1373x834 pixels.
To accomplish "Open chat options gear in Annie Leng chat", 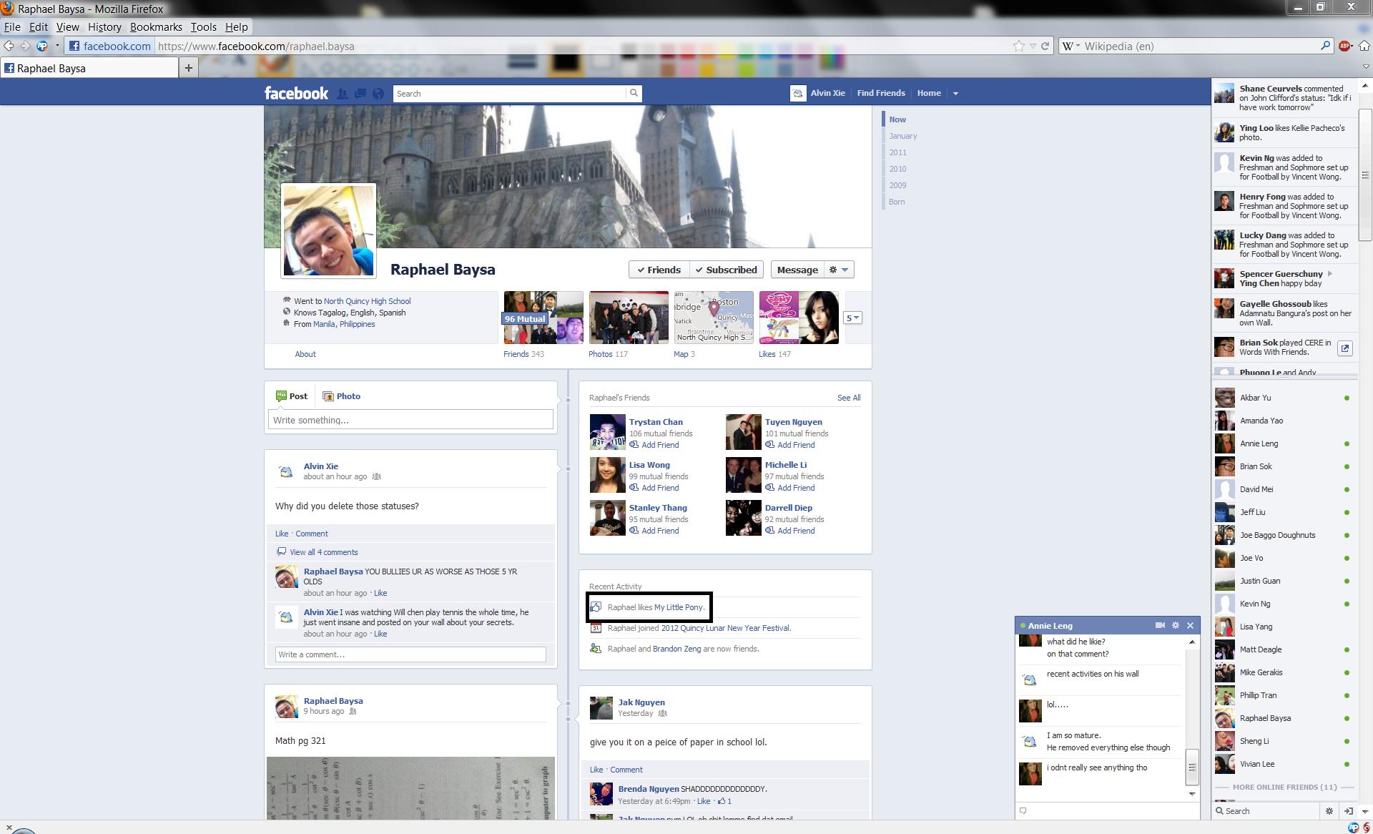I will (x=1175, y=625).
